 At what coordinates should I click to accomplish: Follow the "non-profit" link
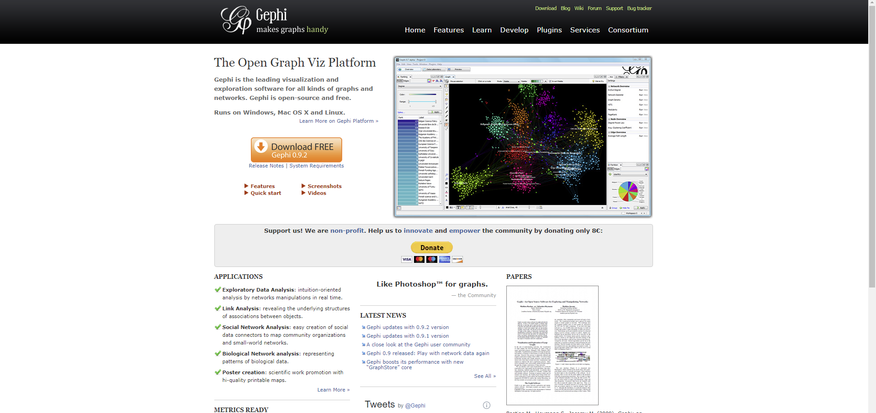point(347,230)
